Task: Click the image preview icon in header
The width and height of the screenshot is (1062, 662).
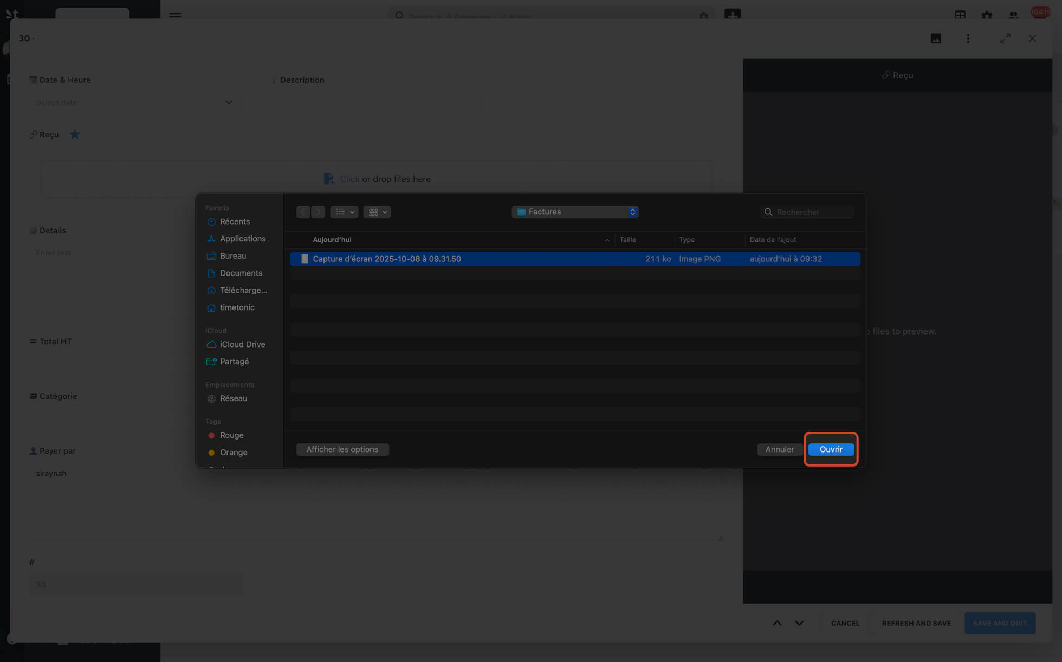Action: pos(936,38)
